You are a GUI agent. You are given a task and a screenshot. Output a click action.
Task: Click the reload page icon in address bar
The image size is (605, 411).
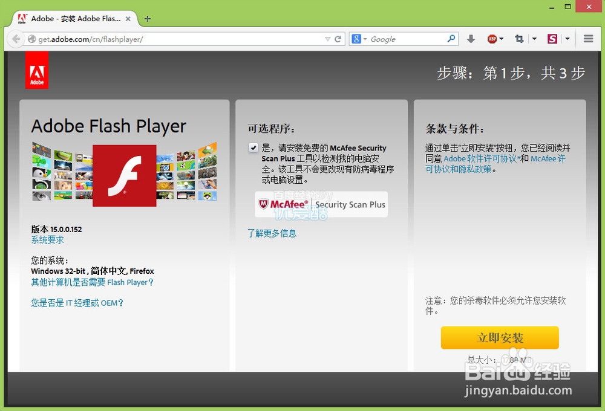(x=337, y=38)
